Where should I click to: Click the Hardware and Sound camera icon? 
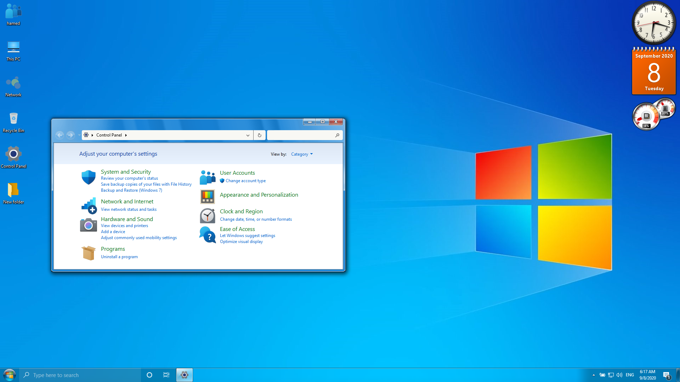[x=88, y=225]
